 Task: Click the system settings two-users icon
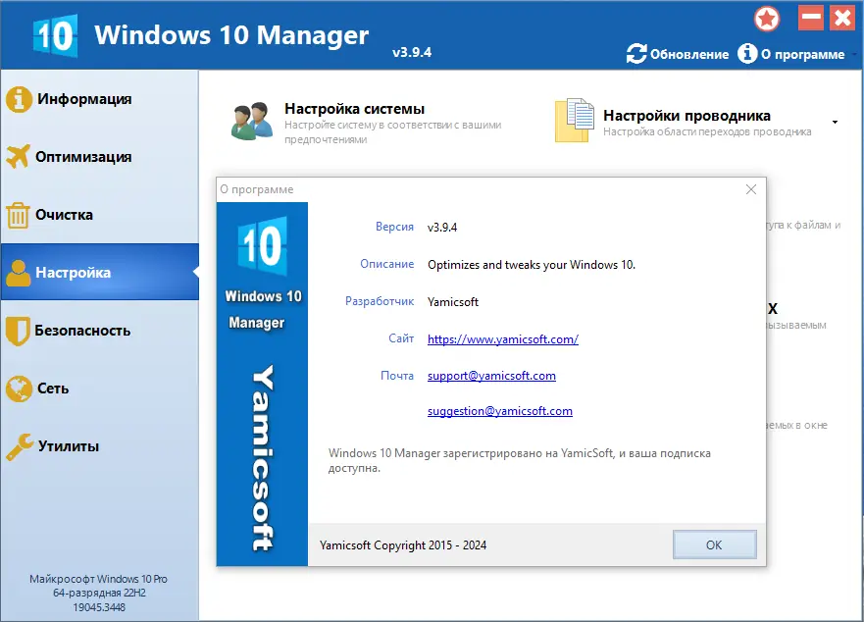pyautogui.click(x=252, y=121)
